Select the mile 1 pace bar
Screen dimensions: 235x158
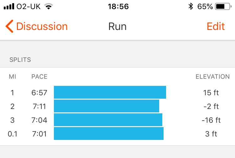110,92
